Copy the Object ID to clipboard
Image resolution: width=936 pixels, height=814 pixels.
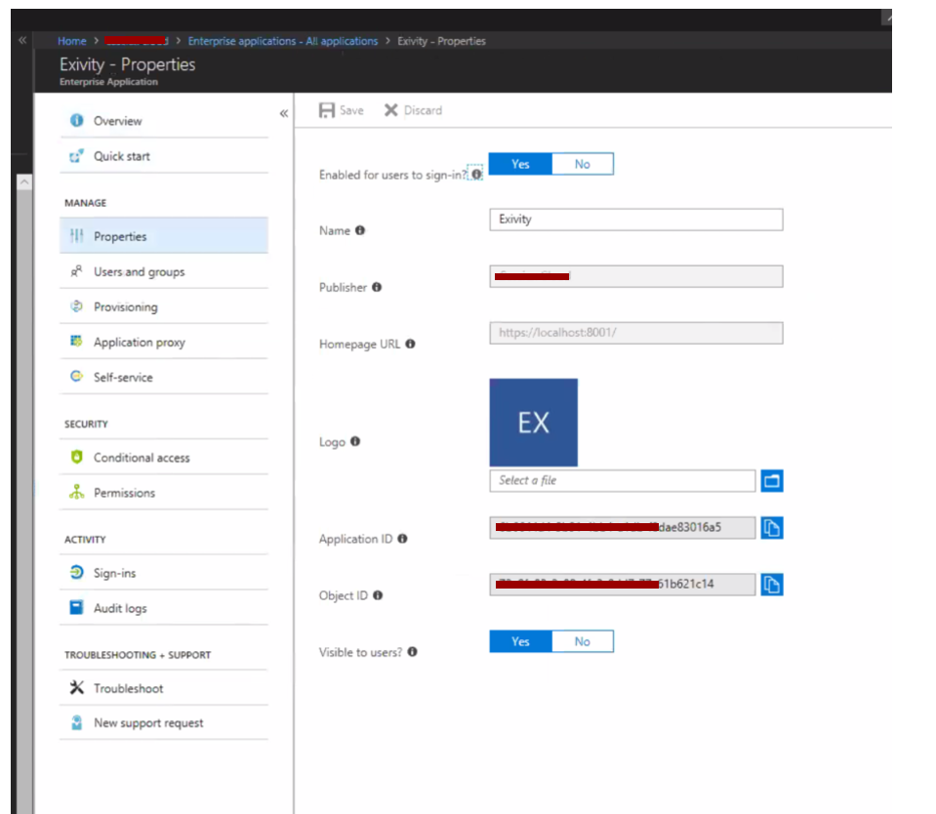(772, 585)
